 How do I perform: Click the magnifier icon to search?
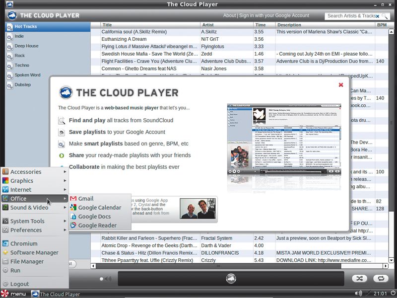385,15
